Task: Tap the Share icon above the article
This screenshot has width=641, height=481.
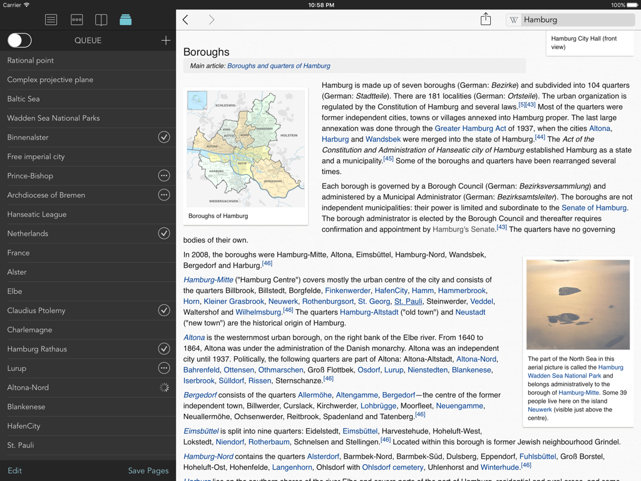Action: point(486,19)
